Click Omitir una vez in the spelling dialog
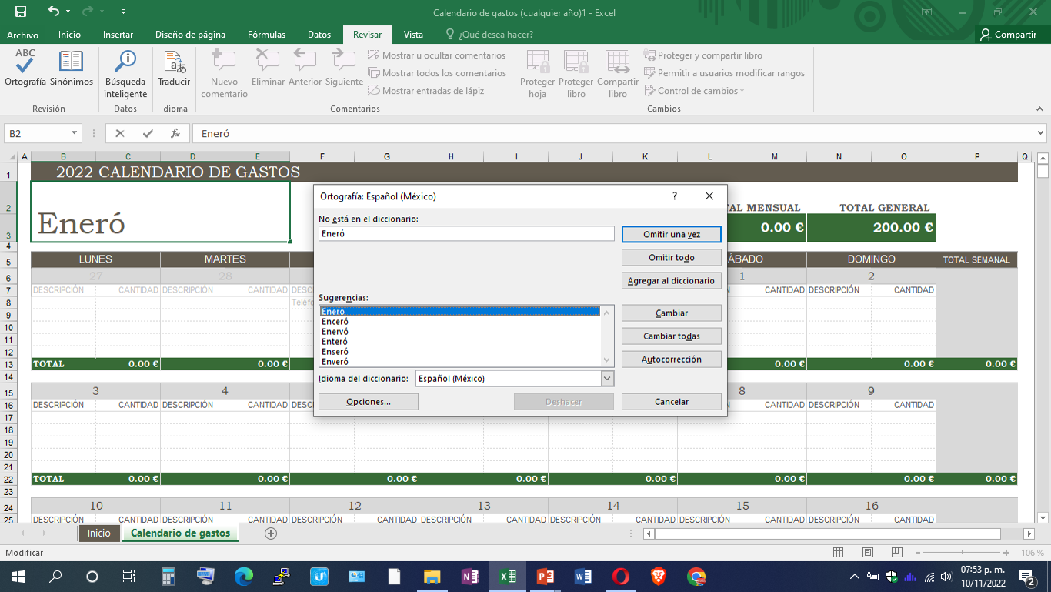Screen dimensions: 1051x592 (672, 234)
